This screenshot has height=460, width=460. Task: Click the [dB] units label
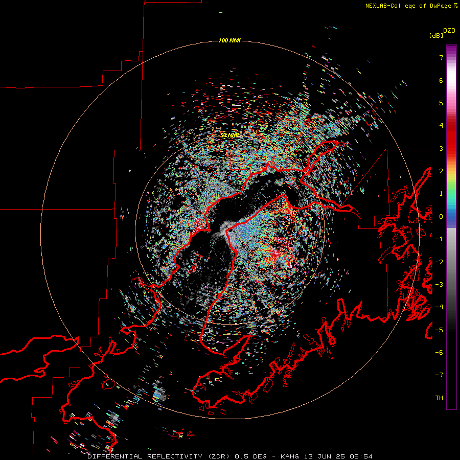tap(436, 35)
